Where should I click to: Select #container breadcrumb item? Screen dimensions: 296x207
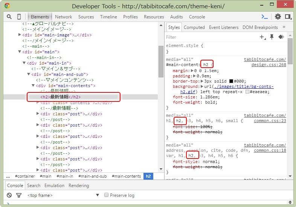pyautogui.click(x=25, y=176)
